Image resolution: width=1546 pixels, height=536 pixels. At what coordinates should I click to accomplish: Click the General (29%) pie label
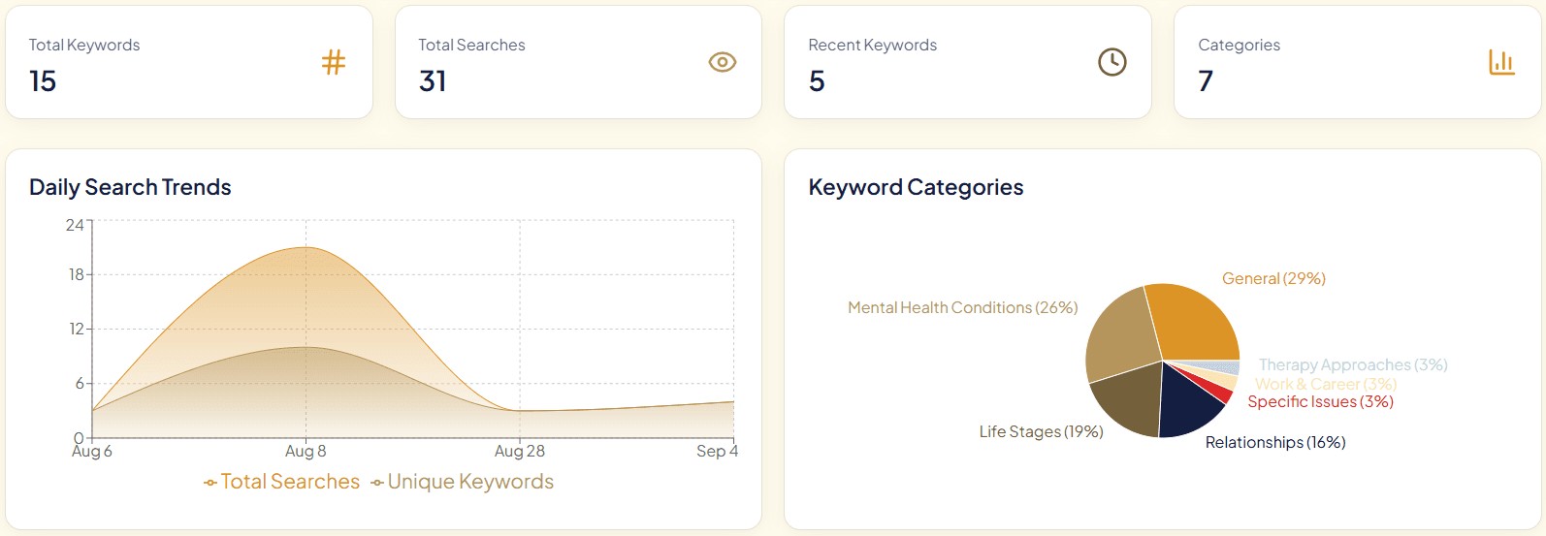(x=1273, y=279)
